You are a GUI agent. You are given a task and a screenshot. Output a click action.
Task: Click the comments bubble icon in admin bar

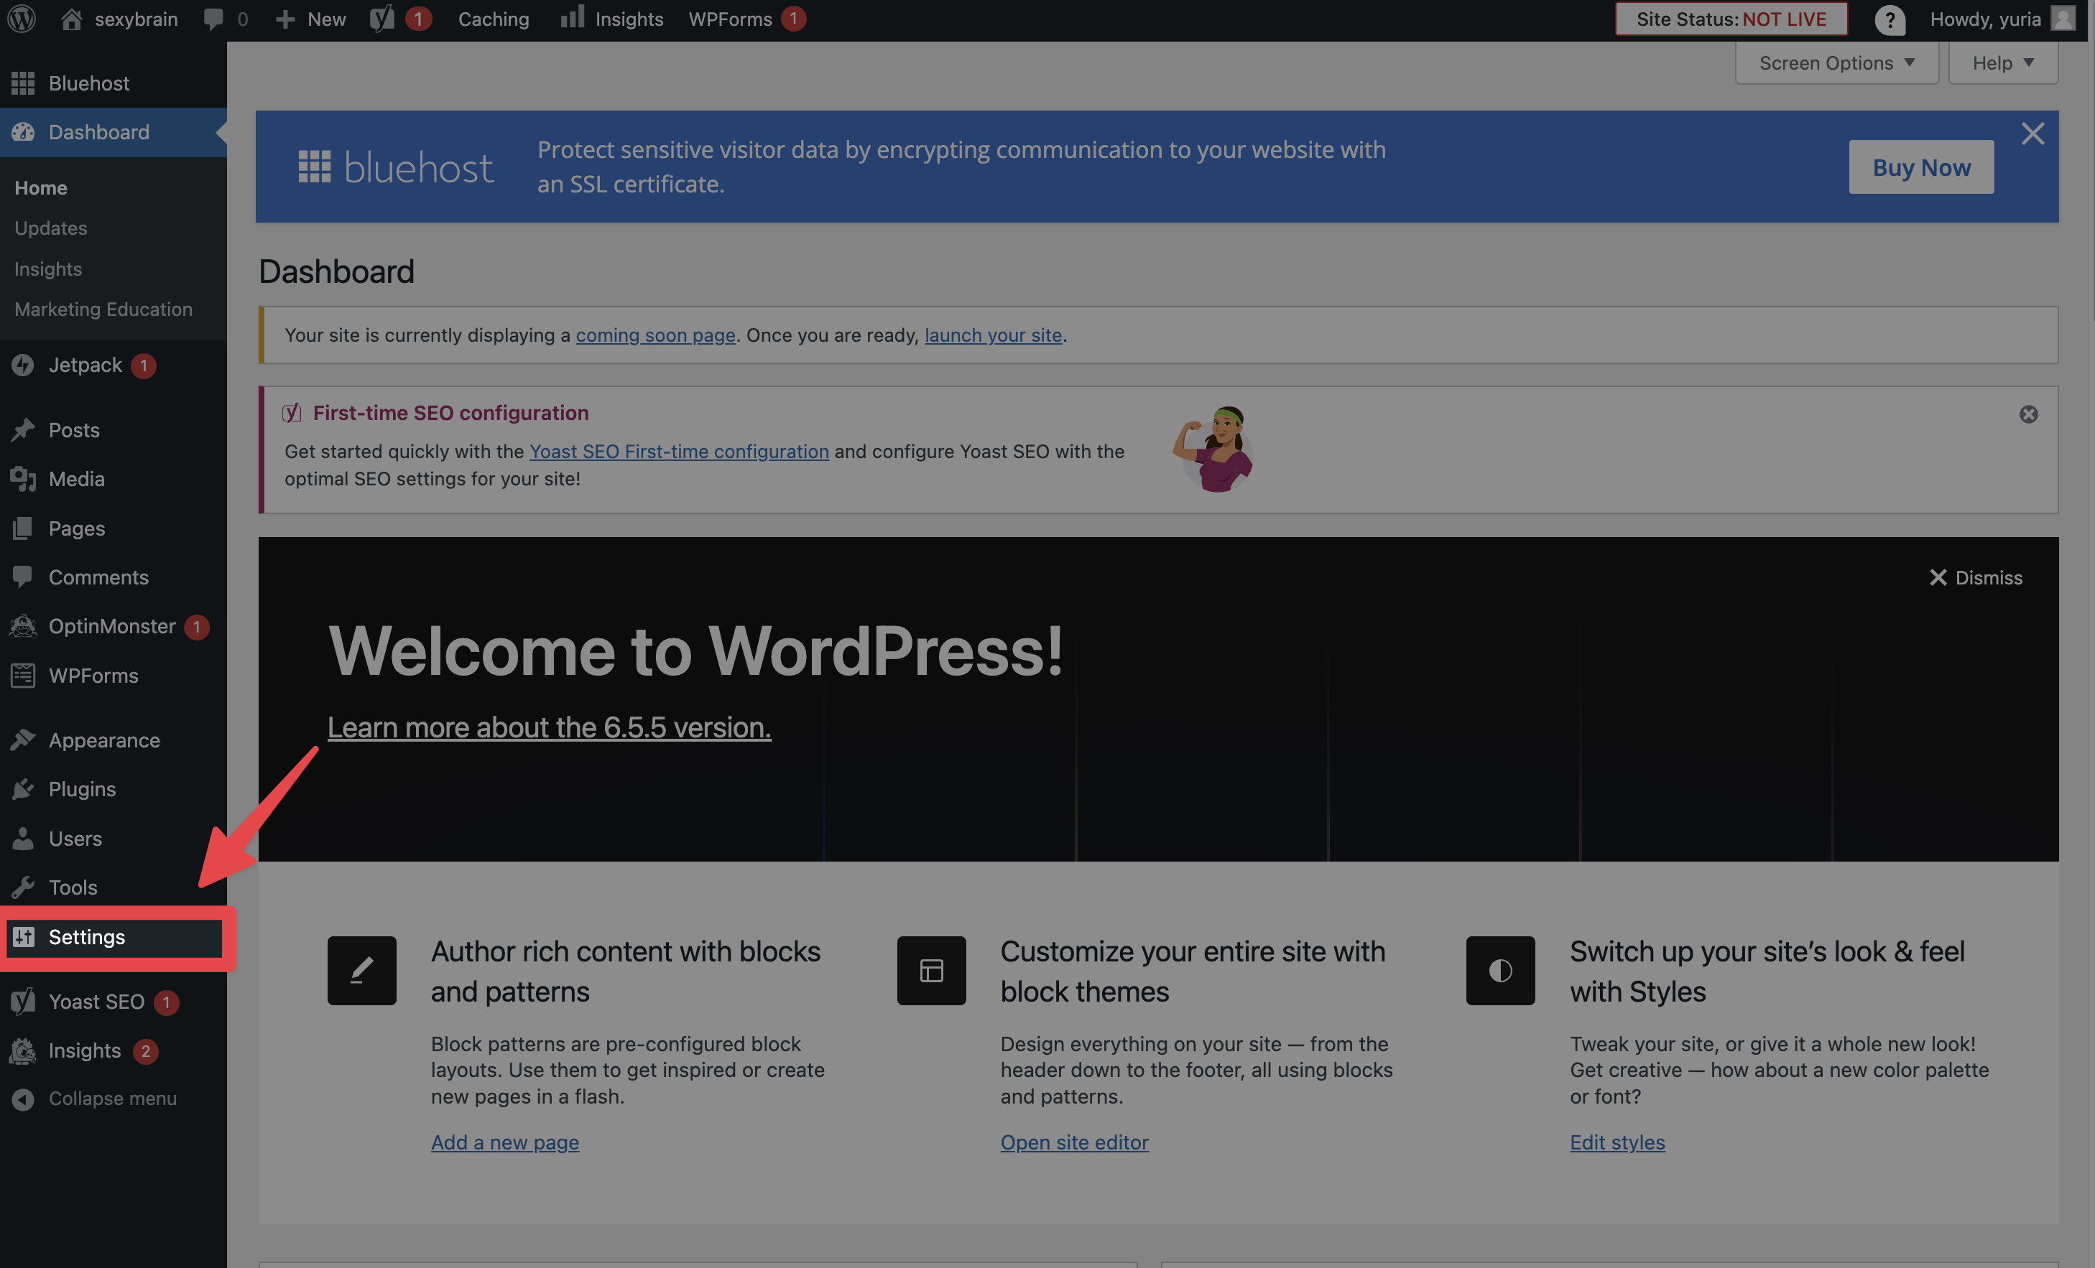pos(213,19)
